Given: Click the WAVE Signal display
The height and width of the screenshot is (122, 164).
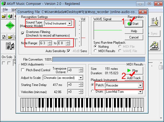Looking at the screenshot, I should [x=108, y=30].
